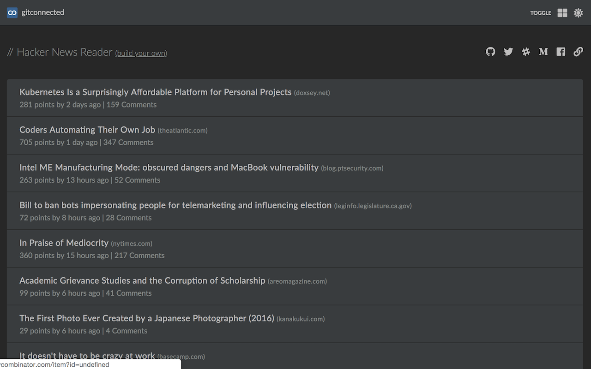This screenshot has height=369, width=591.
Task: Click the TOGGLE label in header
Action: point(541,13)
